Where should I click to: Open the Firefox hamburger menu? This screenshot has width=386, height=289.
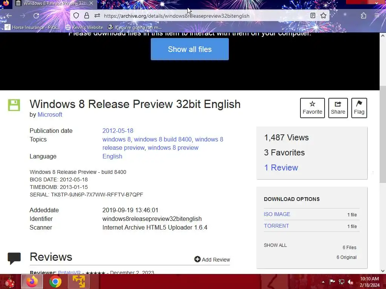[x=377, y=16]
